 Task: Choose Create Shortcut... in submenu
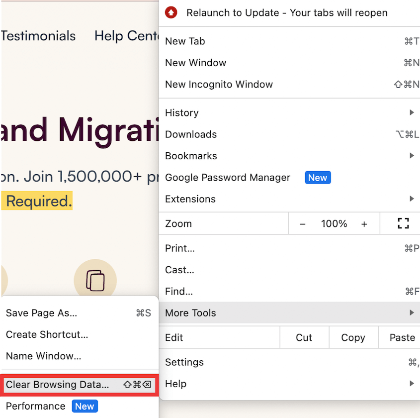click(x=80, y=334)
